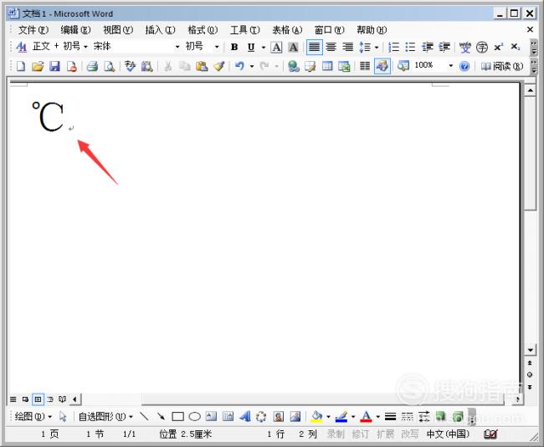Click the vertical scrollbar down arrow
The image size is (544, 447).
point(530,350)
